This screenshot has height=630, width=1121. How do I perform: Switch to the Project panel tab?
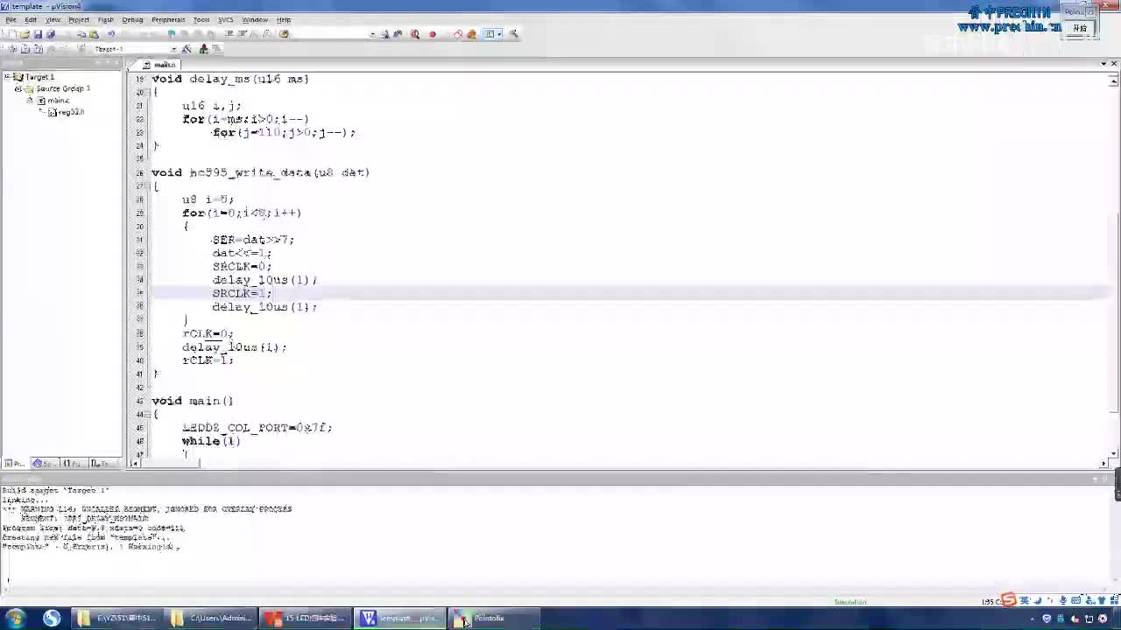pos(16,464)
